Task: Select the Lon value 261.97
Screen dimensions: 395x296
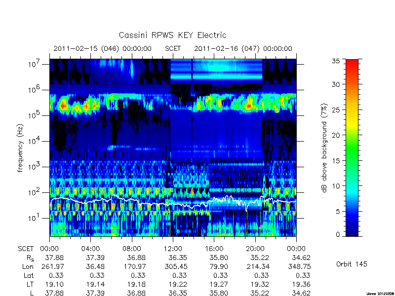Action: point(52,266)
